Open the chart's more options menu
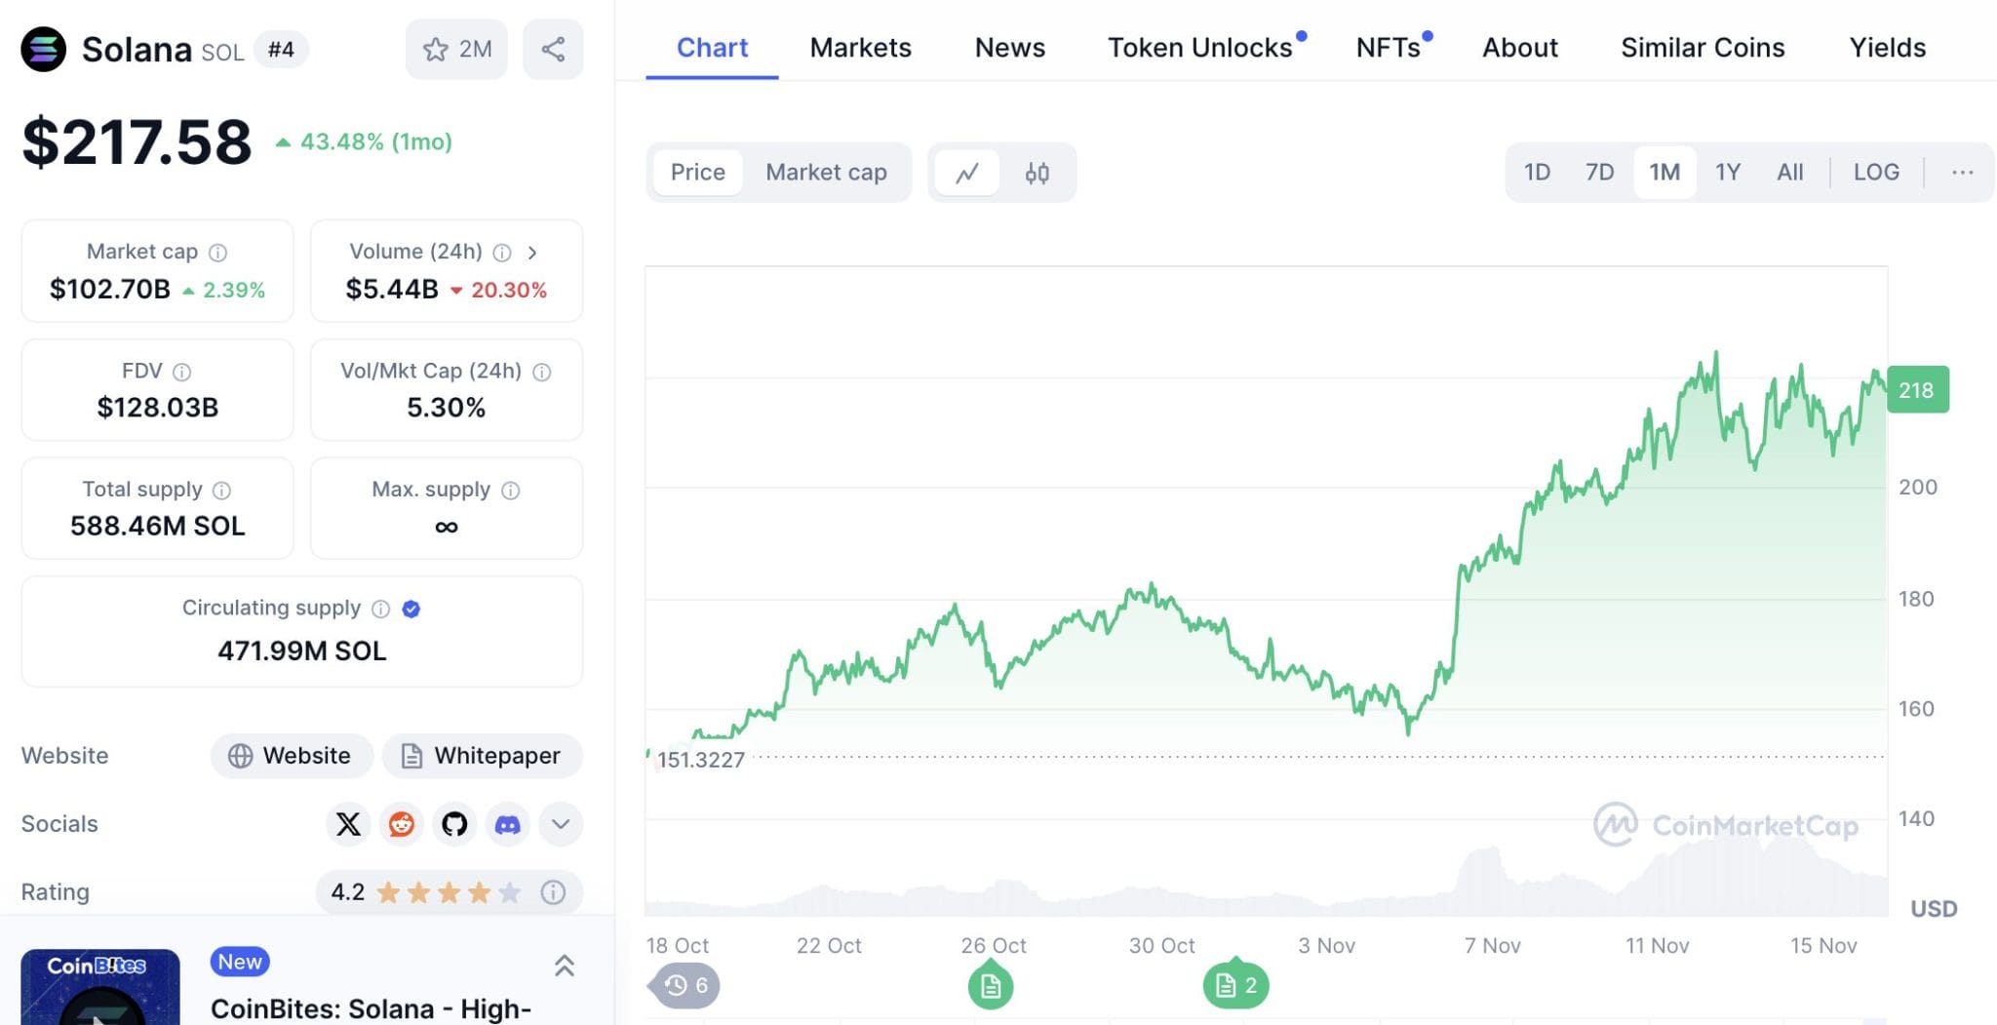 click(1961, 172)
